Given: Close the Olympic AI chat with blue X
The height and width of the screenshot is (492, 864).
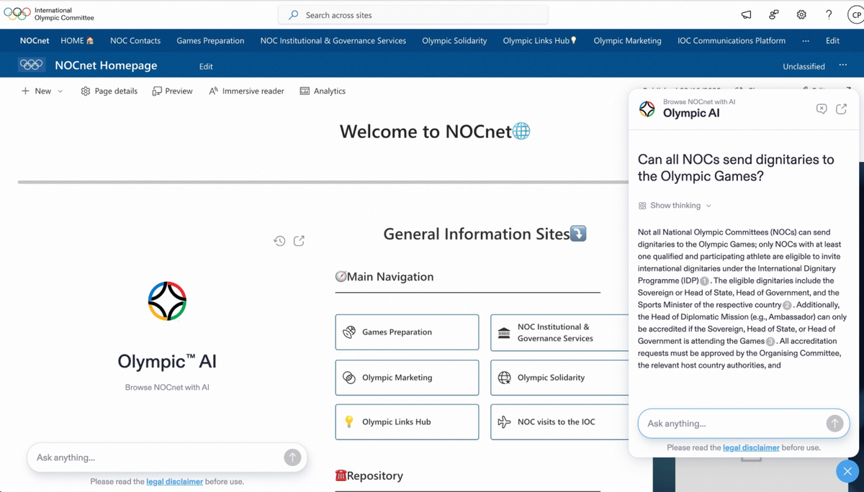Looking at the screenshot, I should tap(847, 471).
